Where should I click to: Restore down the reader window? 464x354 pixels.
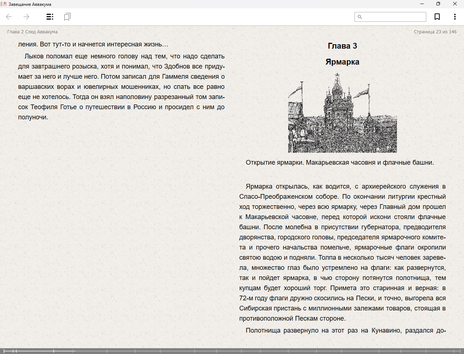click(x=438, y=4)
